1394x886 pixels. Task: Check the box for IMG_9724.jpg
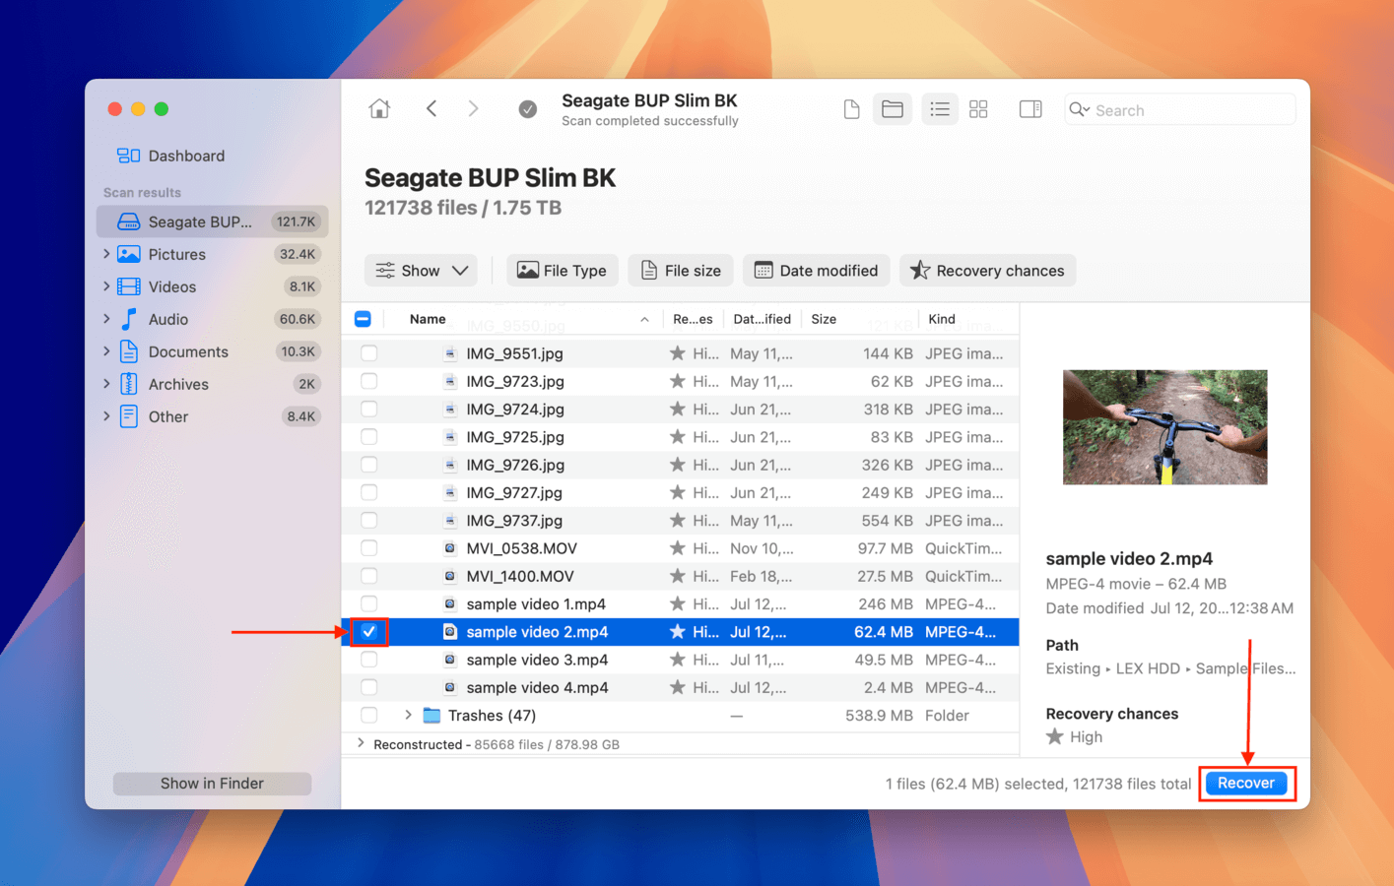368,409
